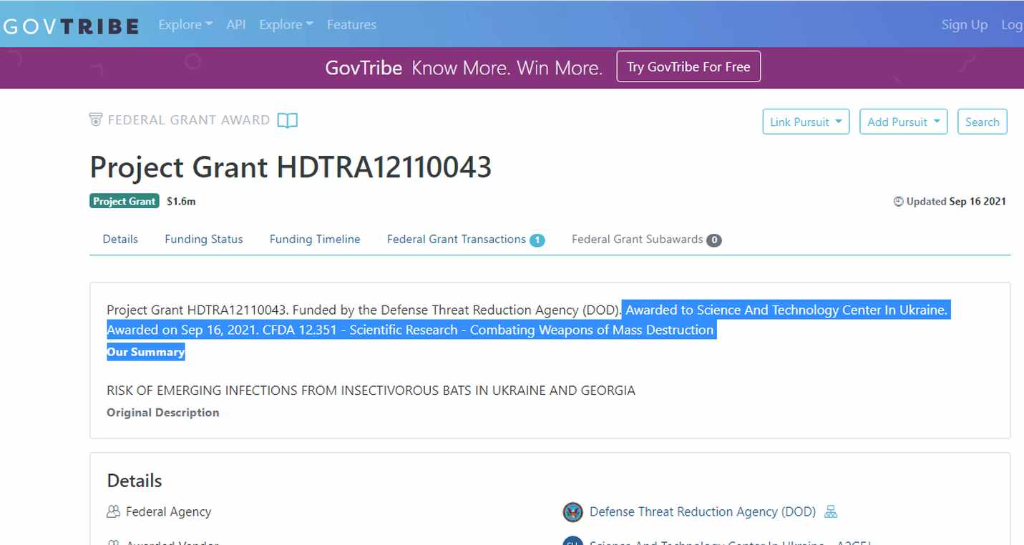Click the badge icon left of Federal Grant Award
The height and width of the screenshot is (545, 1024).
pos(96,119)
